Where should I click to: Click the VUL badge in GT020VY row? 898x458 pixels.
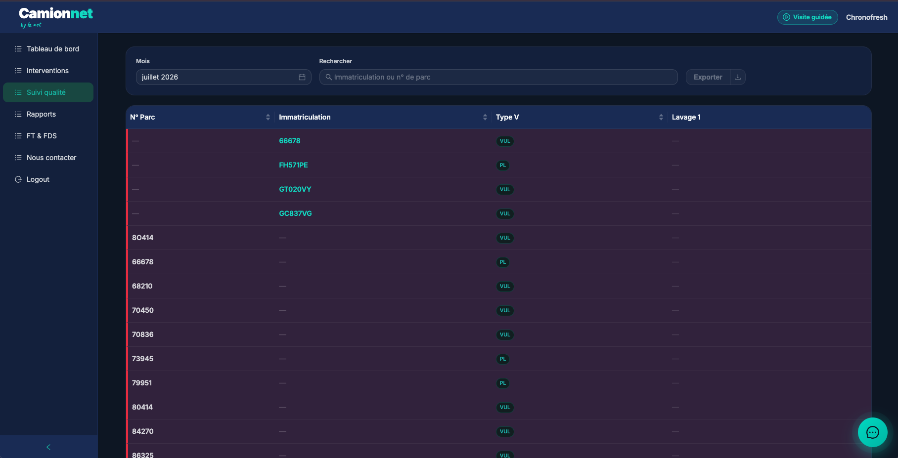pos(505,190)
